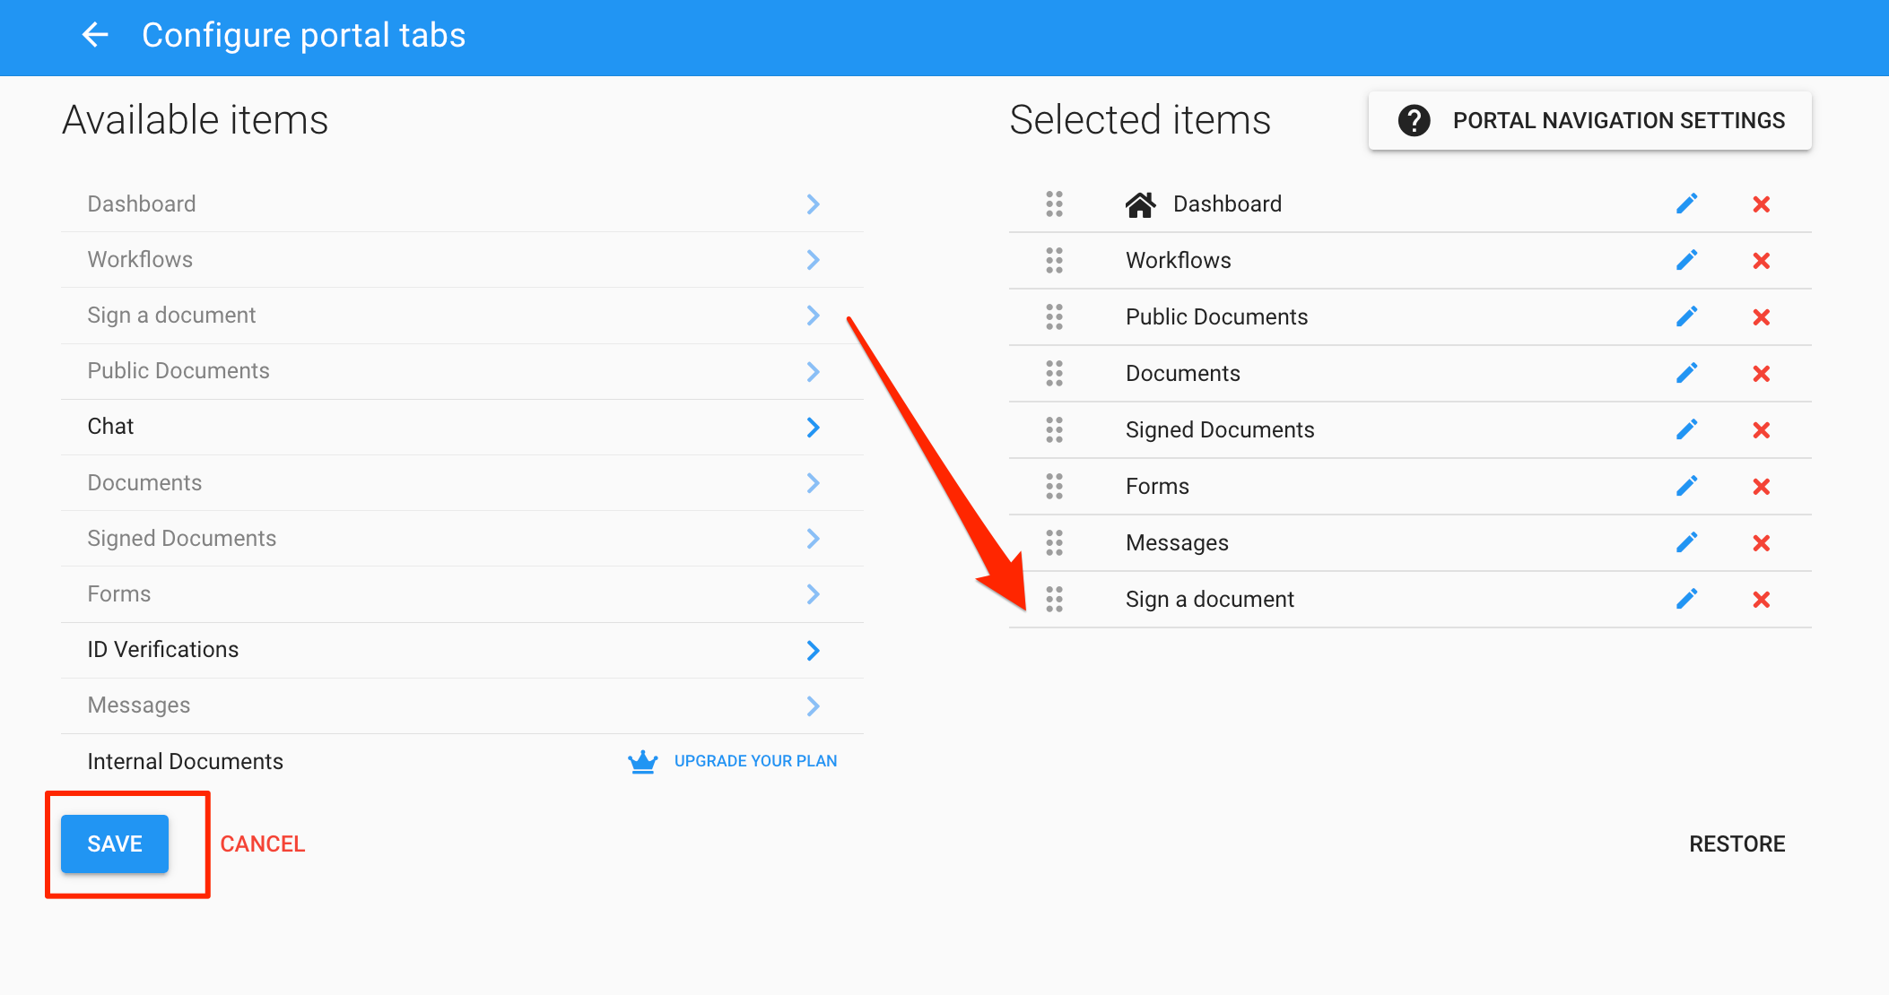Click drag handle beside Dashboard

(x=1054, y=203)
